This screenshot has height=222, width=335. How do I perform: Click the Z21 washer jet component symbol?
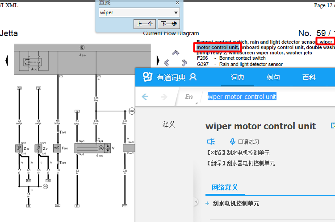pyautogui.click(x=38, y=148)
